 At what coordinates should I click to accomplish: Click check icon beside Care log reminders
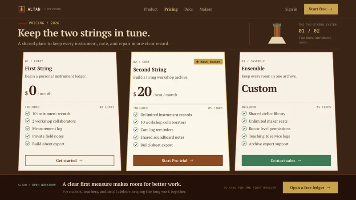(x=136, y=130)
